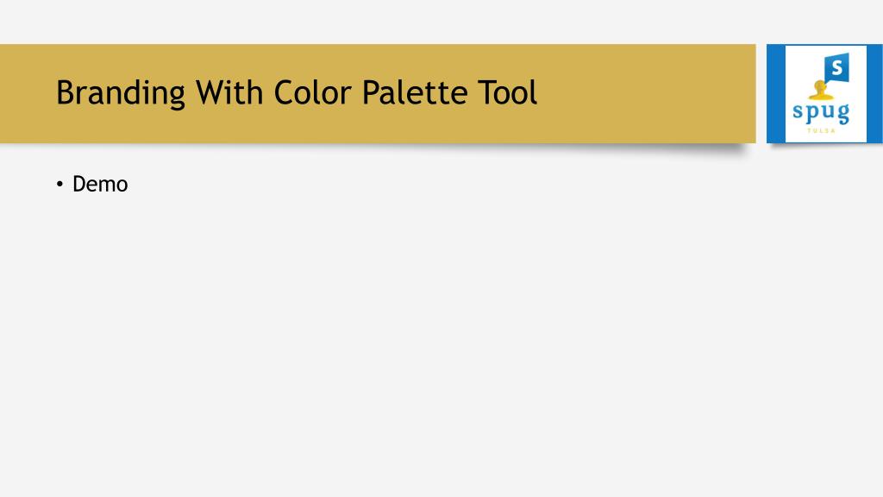883x497 pixels.
Task: Click the gold stamp figure in logo
Action: point(821,91)
